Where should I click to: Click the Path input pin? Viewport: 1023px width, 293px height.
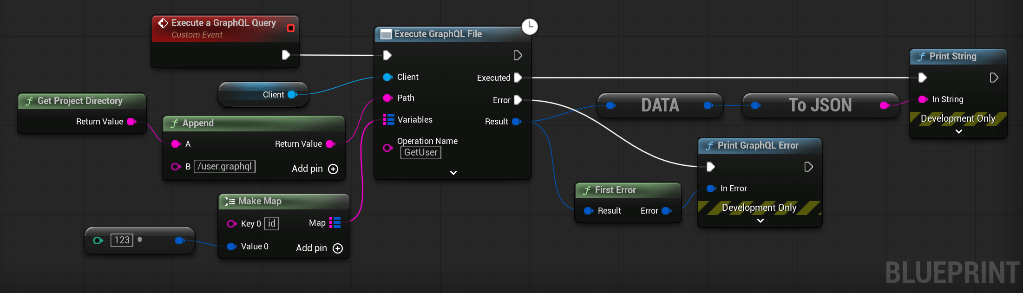tap(388, 98)
